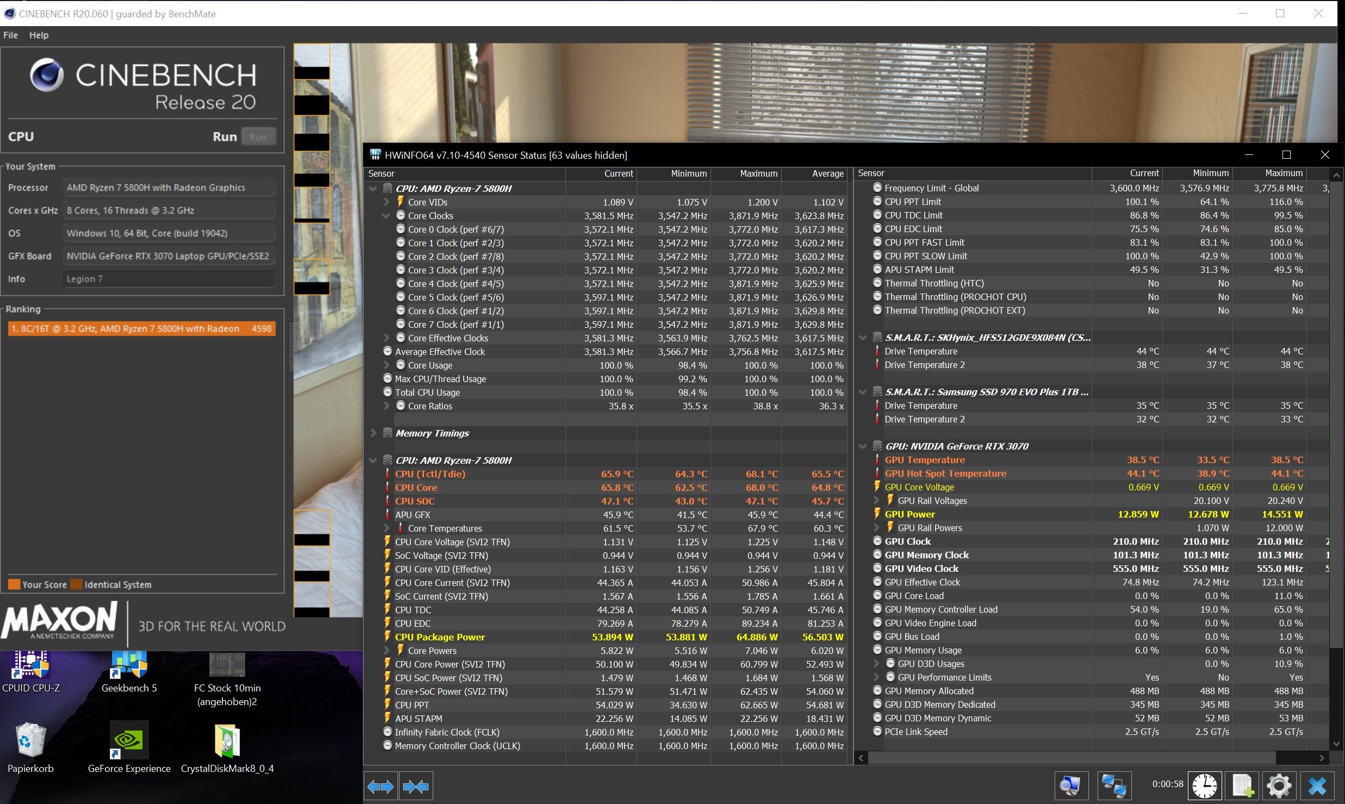Select the PCIe Link Speed row
Viewport: 1345px width, 804px height.
1092,731
